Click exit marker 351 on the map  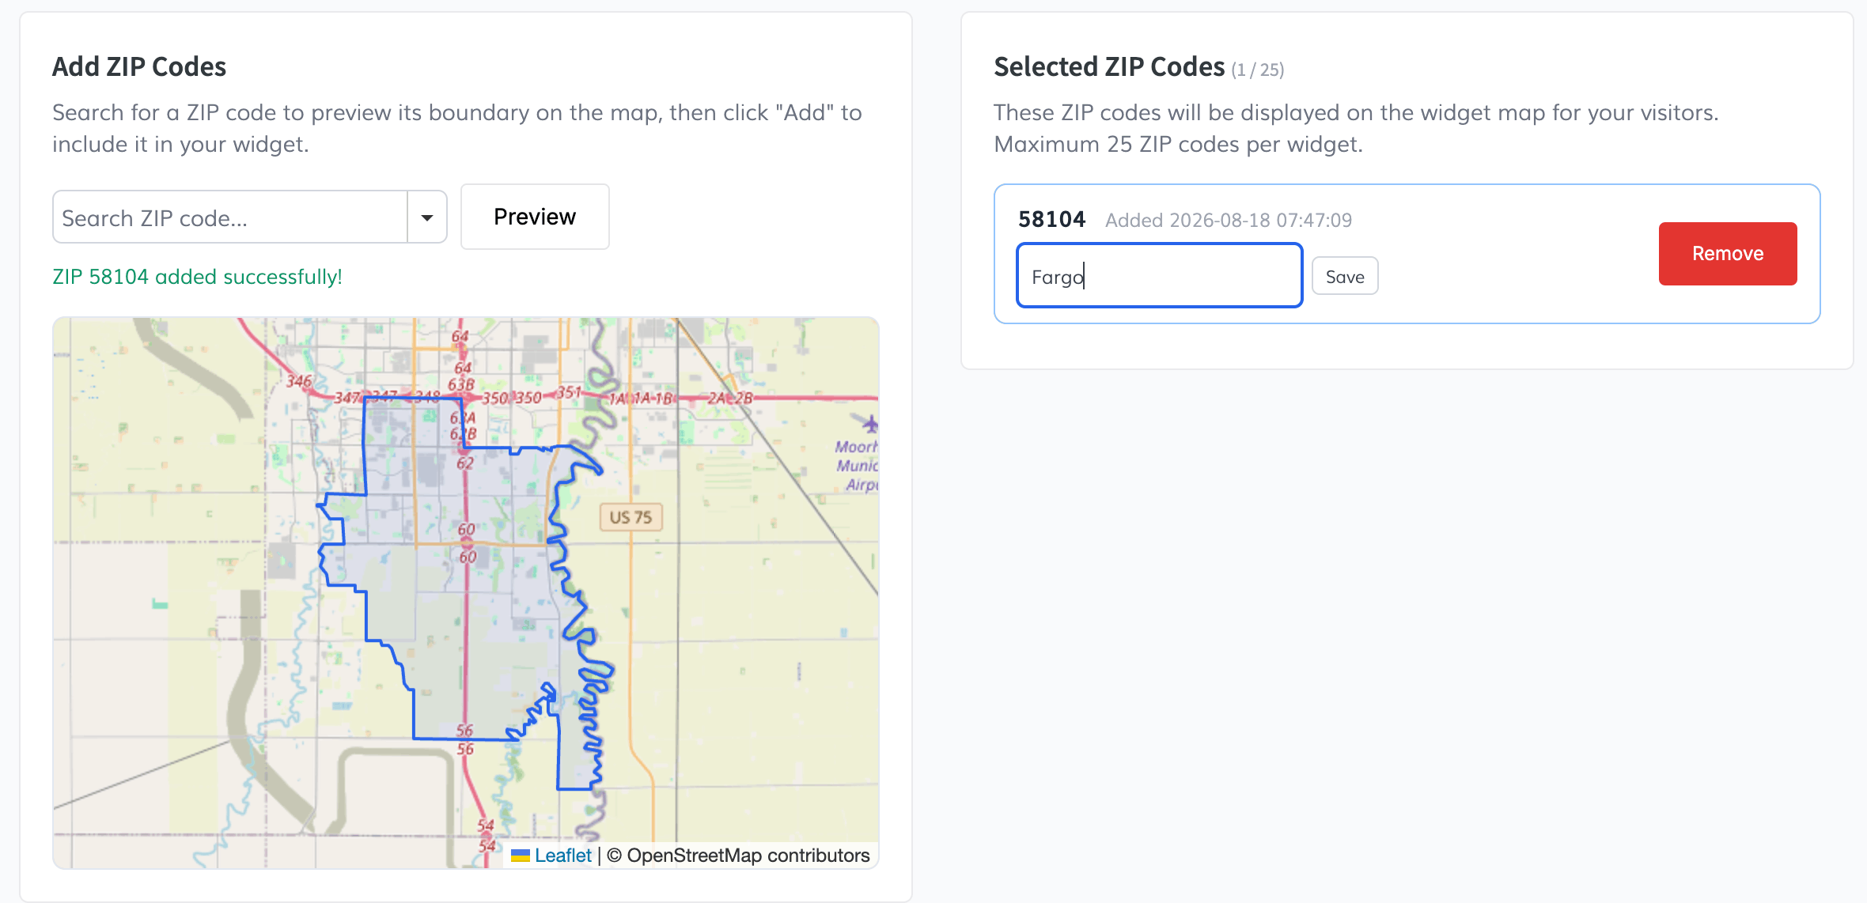tap(569, 392)
